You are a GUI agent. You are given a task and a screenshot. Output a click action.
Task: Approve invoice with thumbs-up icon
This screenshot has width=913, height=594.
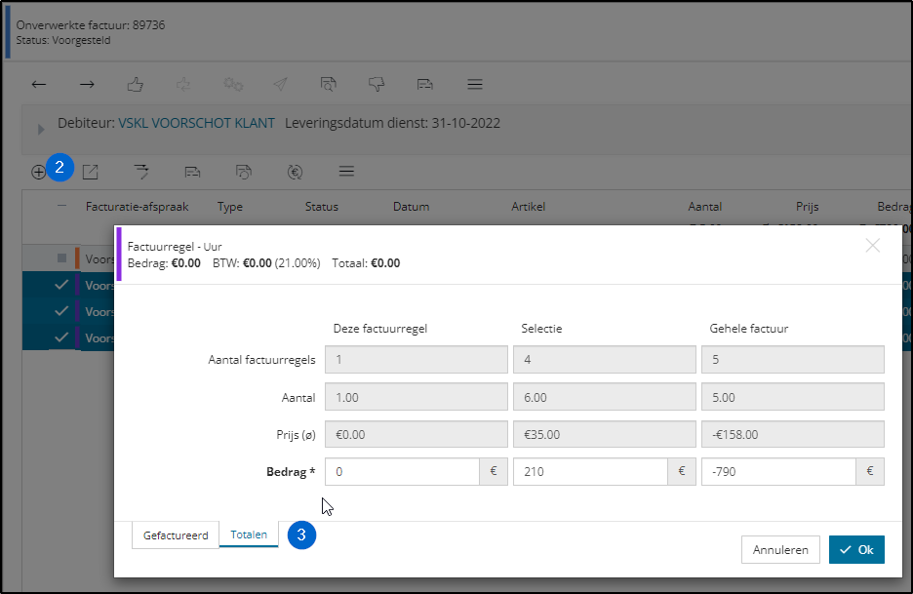[135, 85]
